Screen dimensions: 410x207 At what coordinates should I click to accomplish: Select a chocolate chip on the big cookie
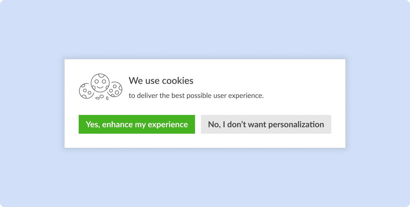101,76
